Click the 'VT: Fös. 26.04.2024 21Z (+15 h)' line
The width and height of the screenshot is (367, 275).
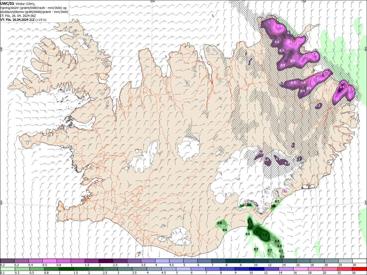(x=23, y=20)
